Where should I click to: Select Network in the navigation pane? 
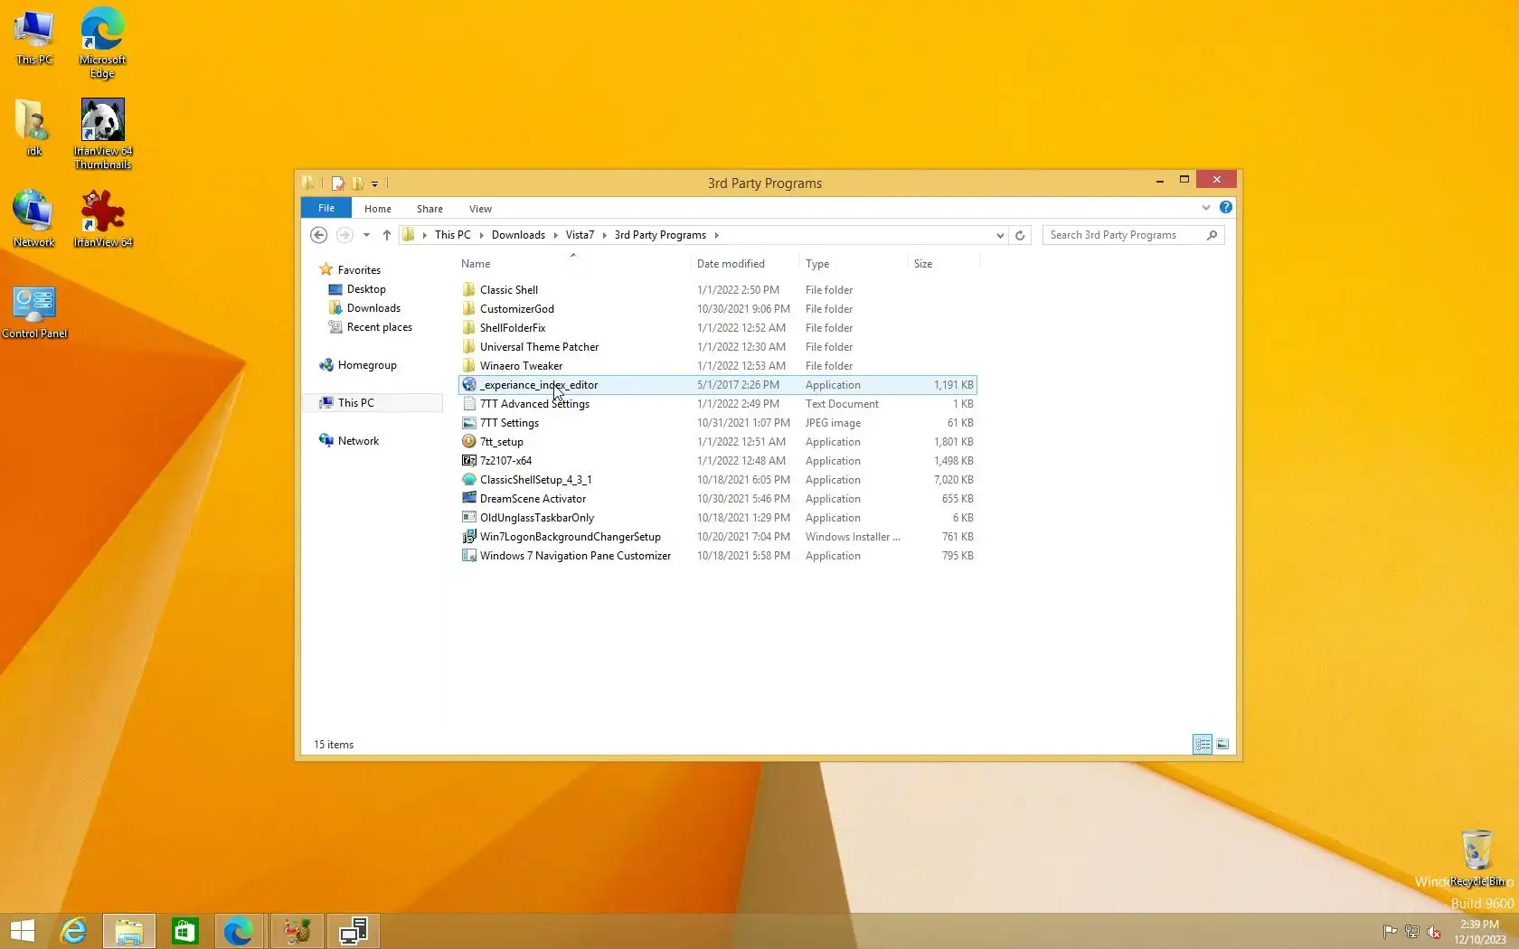[x=358, y=441]
